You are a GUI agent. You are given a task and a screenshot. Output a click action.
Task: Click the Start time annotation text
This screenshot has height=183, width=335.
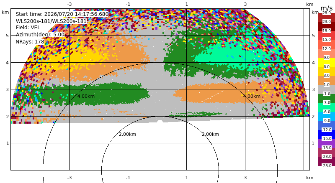62,14
